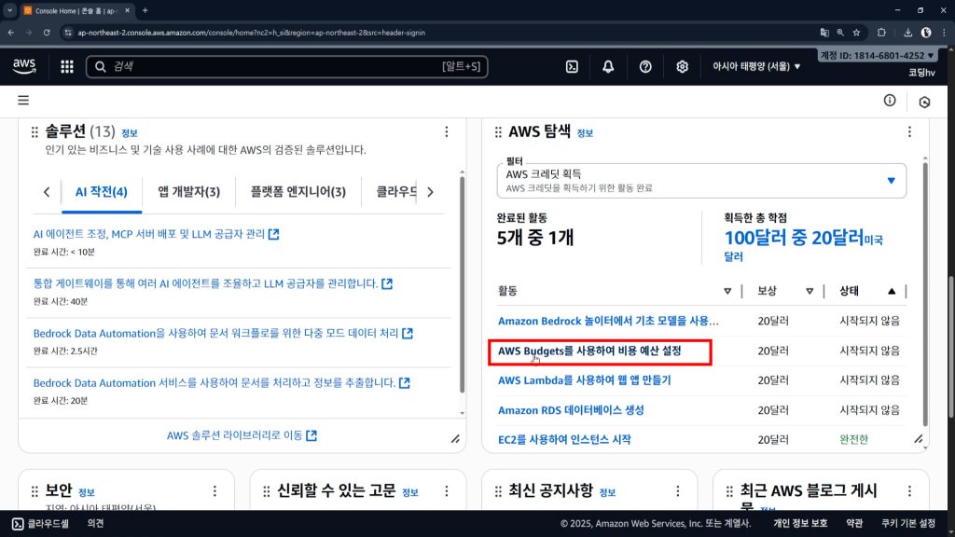Viewport: 955px width, 537px height.
Task: Open Bedrock Data Automation 다중 모드 데이터 처리 link
Action: 223,333
